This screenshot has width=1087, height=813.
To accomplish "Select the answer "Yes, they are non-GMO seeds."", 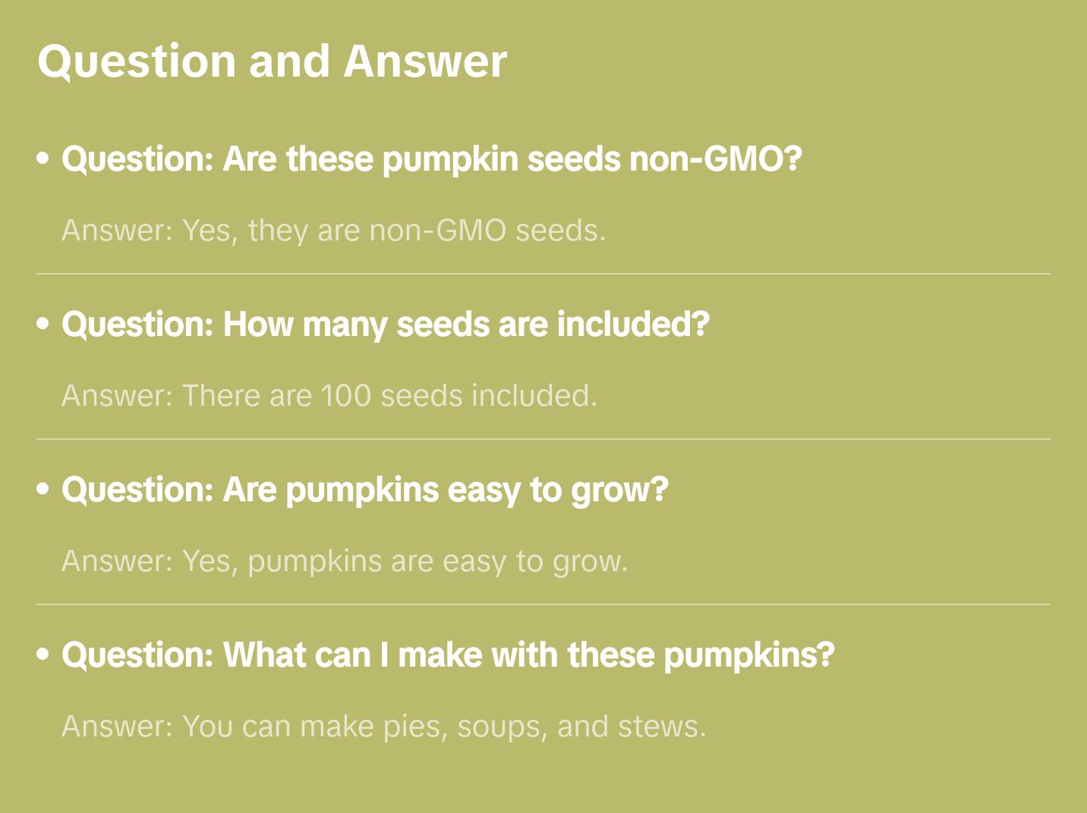I will click(x=334, y=231).
